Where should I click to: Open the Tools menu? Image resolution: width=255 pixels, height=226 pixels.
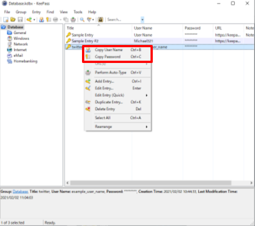point(78,12)
